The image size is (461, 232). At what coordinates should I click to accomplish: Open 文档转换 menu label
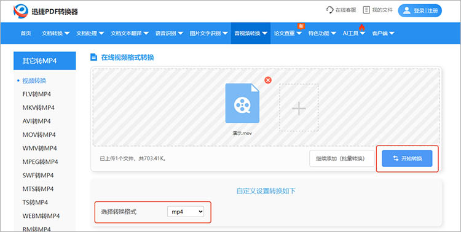coord(52,34)
